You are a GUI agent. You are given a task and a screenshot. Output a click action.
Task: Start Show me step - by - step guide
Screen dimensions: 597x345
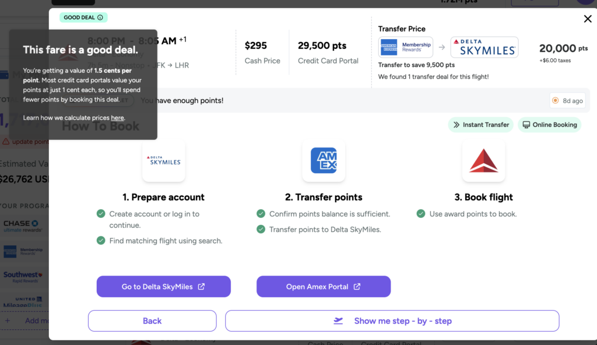392,321
